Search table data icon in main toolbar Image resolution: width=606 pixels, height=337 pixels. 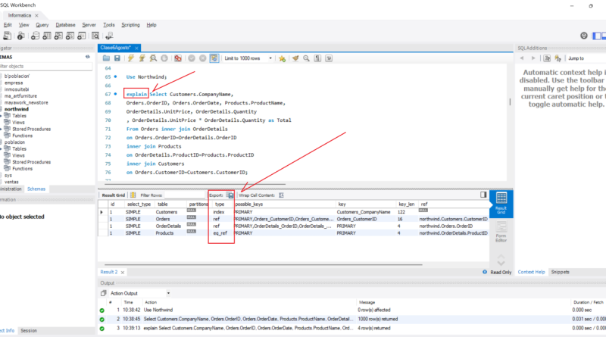tap(95, 36)
